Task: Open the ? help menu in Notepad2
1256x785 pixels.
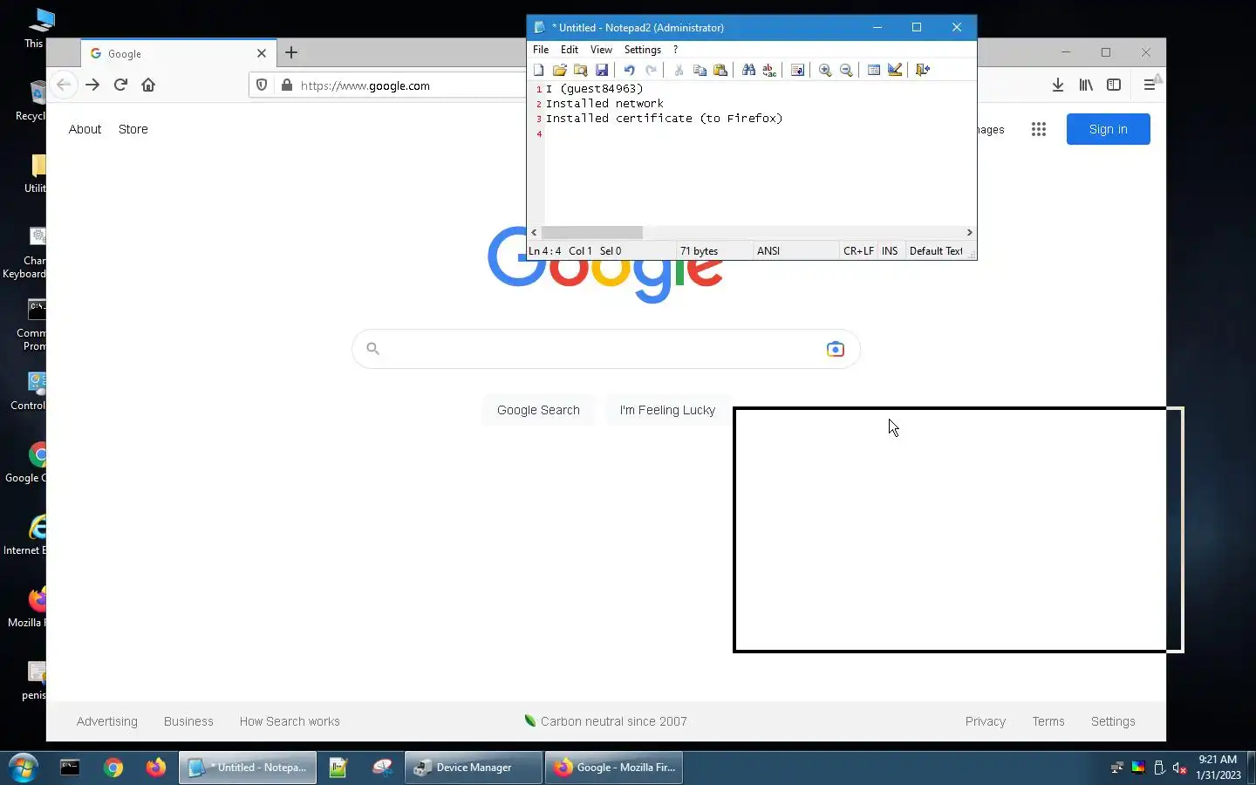Action: [x=675, y=50]
